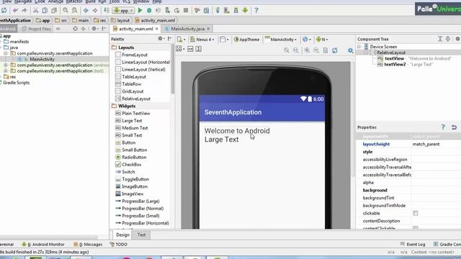Click the src breadcrumb folder
This screenshot has height=259, width=461.
pos(61,20)
